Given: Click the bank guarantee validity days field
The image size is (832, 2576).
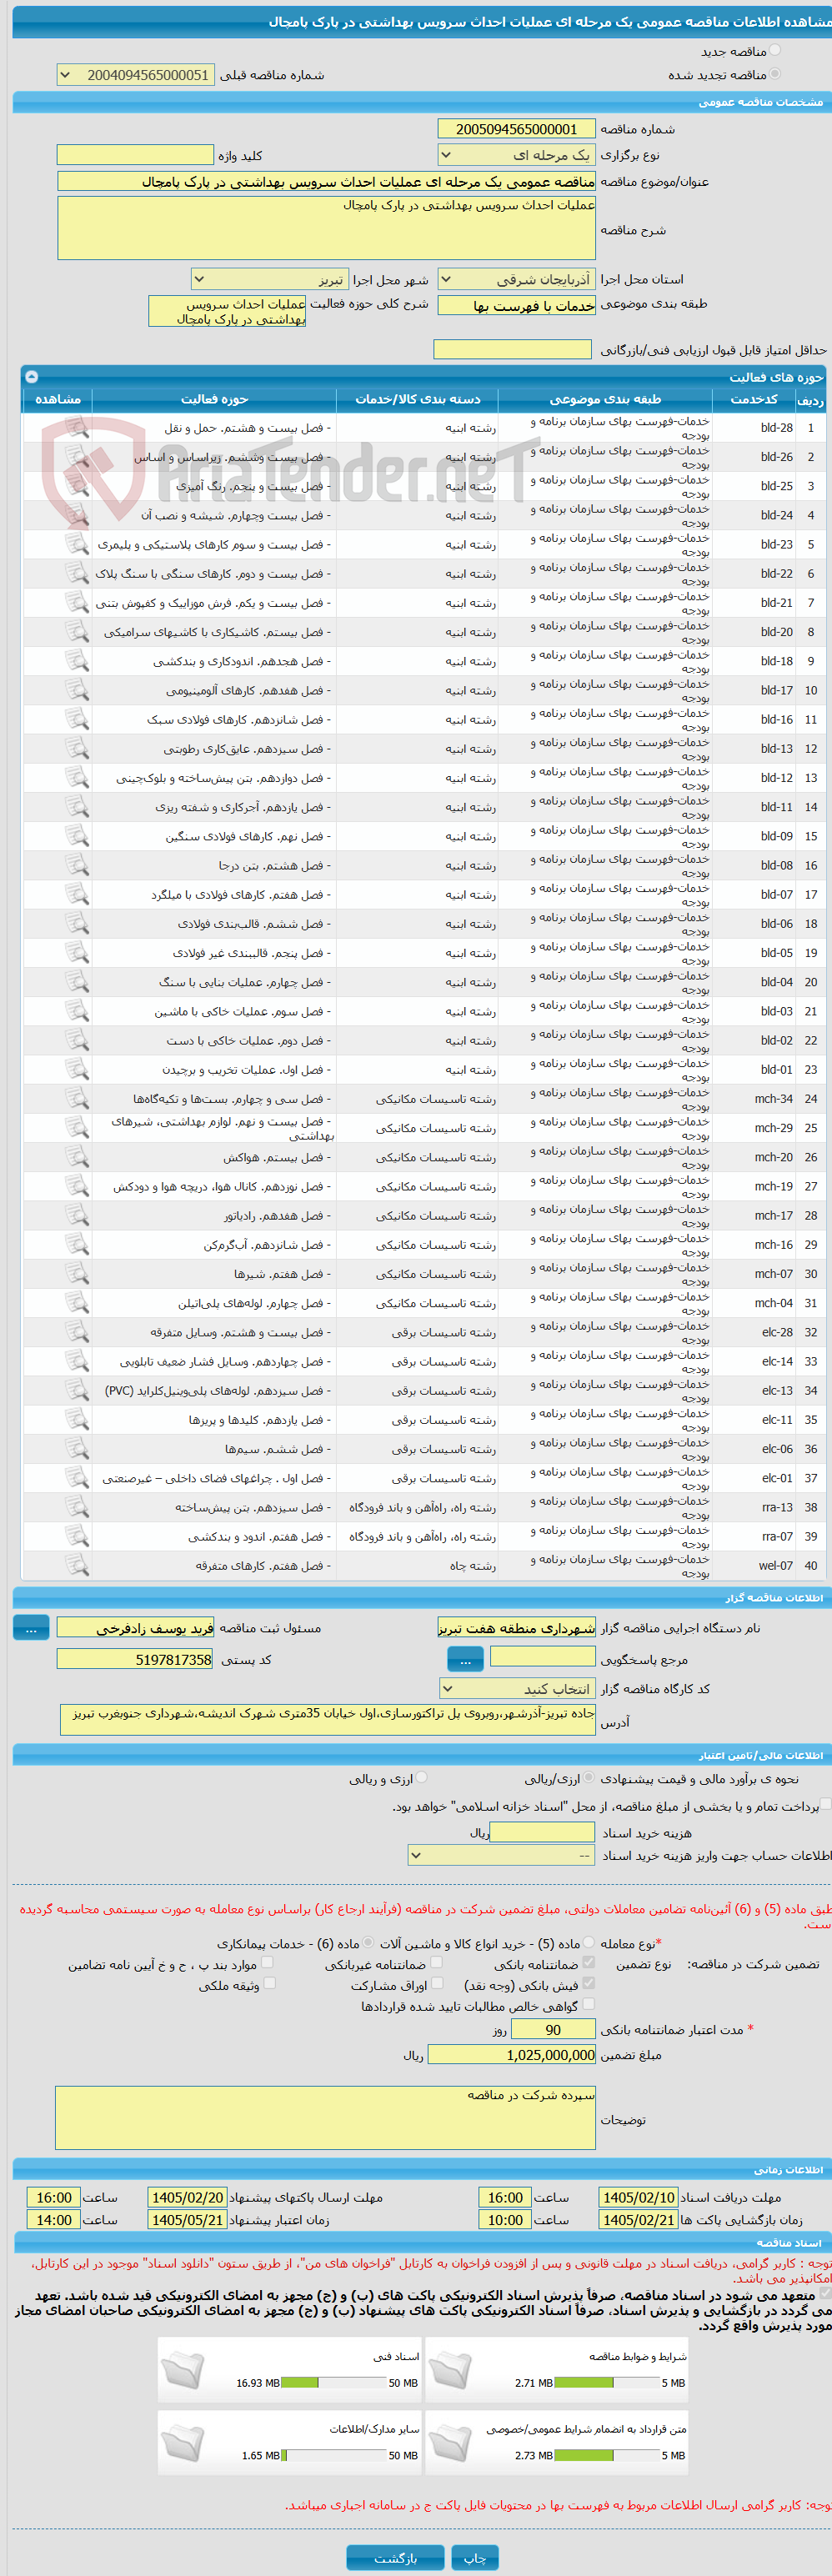Looking at the screenshot, I should pyautogui.click(x=553, y=2029).
